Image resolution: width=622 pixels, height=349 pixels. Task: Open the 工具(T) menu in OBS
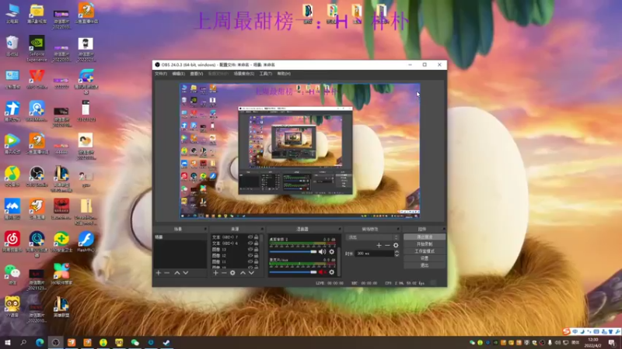pos(265,74)
